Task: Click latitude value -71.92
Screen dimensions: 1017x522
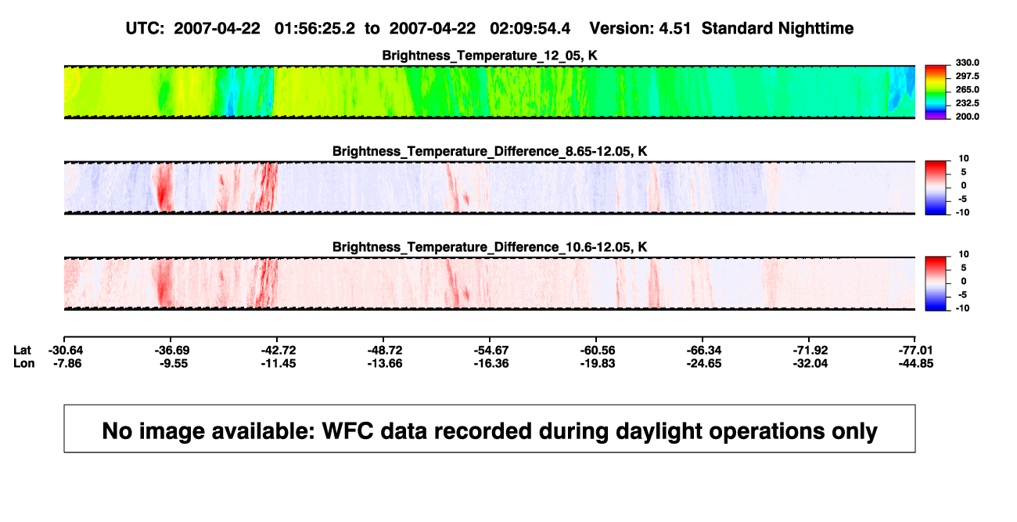Action: [x=810, y=350]
